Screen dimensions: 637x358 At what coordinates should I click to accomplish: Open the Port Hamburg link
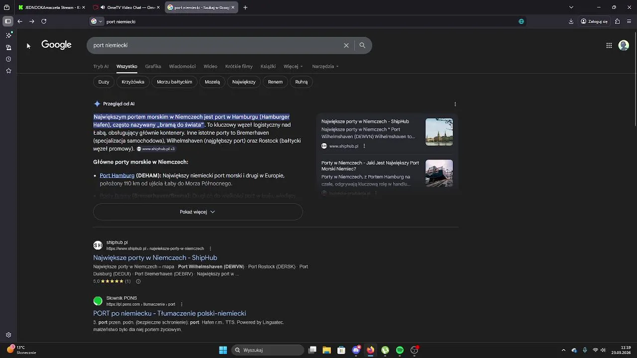pyautogui.click(x=117, y=176)
